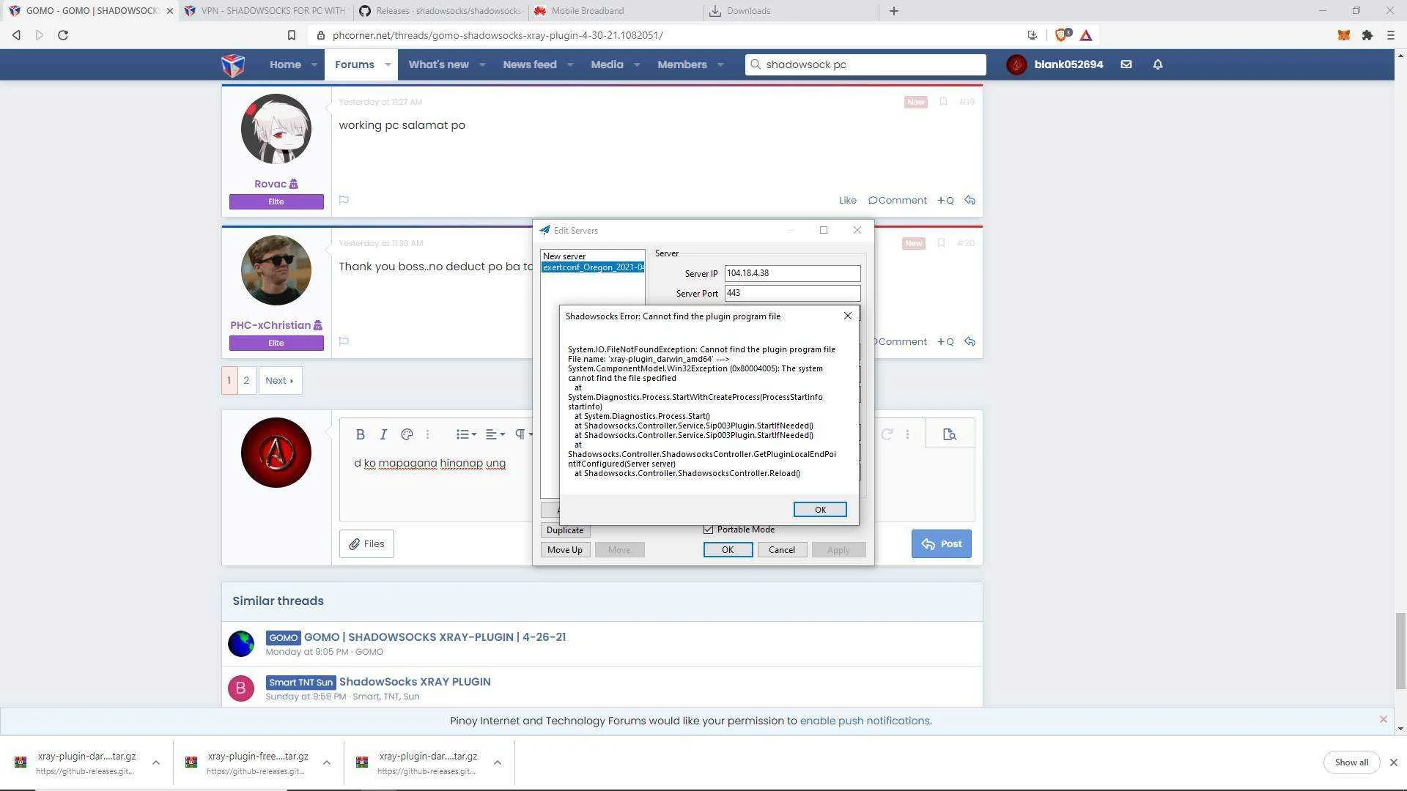The height and width of the screenshot is (791, 1407).
Task: Open the browser main menu
Action: click(1391, 35)
